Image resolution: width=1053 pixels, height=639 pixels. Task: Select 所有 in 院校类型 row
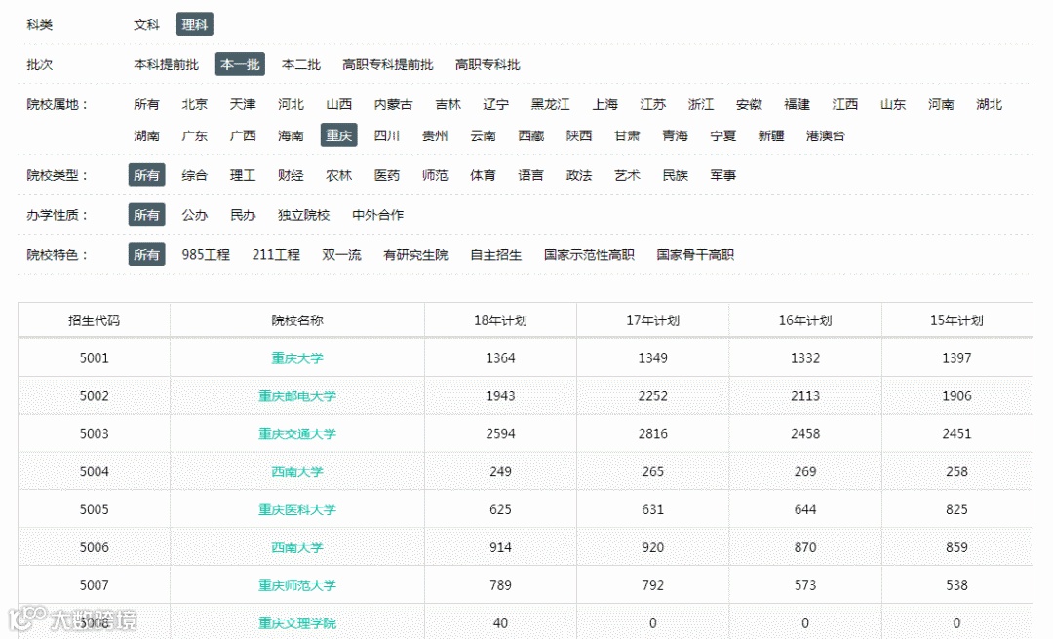pos(146,175)
